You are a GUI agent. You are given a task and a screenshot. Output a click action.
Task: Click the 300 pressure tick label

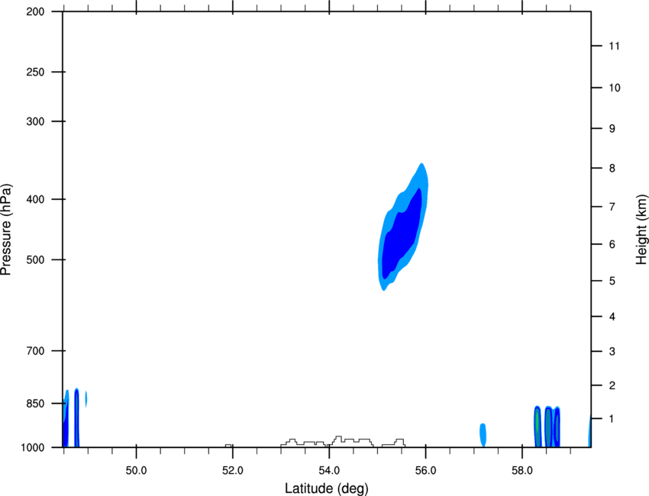[x=35, y=121]
